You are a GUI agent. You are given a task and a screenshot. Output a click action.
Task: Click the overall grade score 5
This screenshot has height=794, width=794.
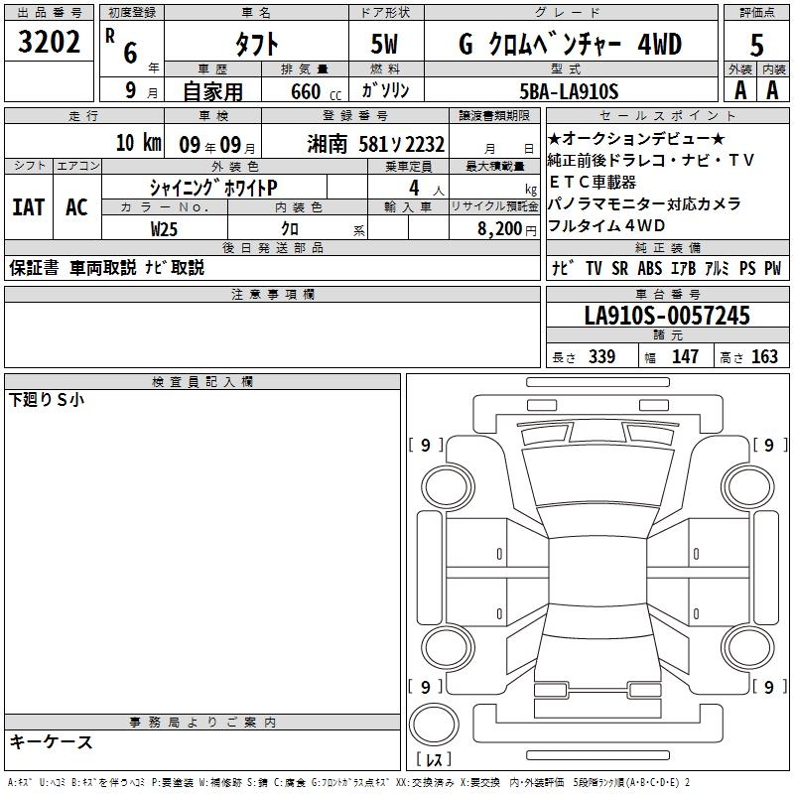(756, 44)
